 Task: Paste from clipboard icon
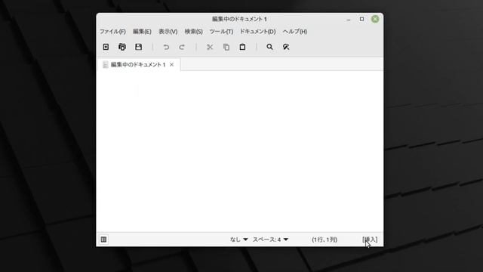[243, 47]
